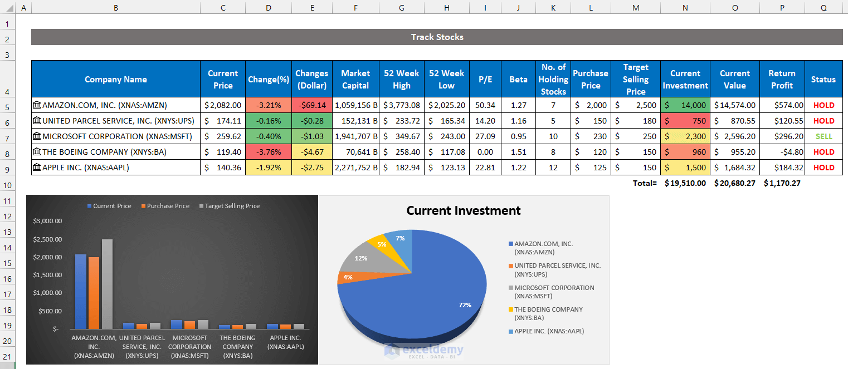848x369 pixels.
Task: Select the green SELL status cell
Action: click(x=823, y=136)
